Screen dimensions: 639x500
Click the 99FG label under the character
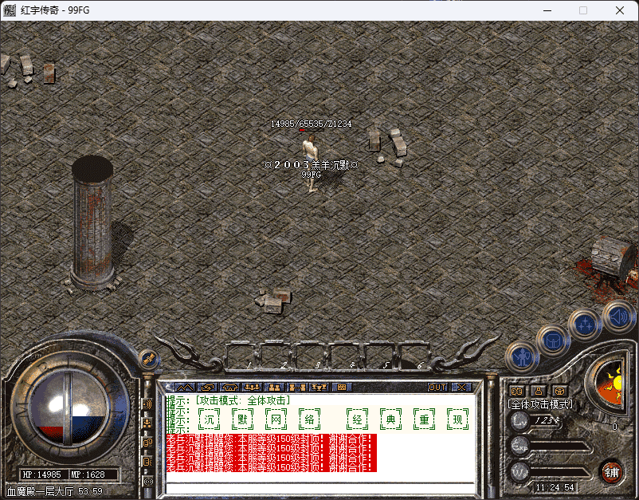pos(311,175)
